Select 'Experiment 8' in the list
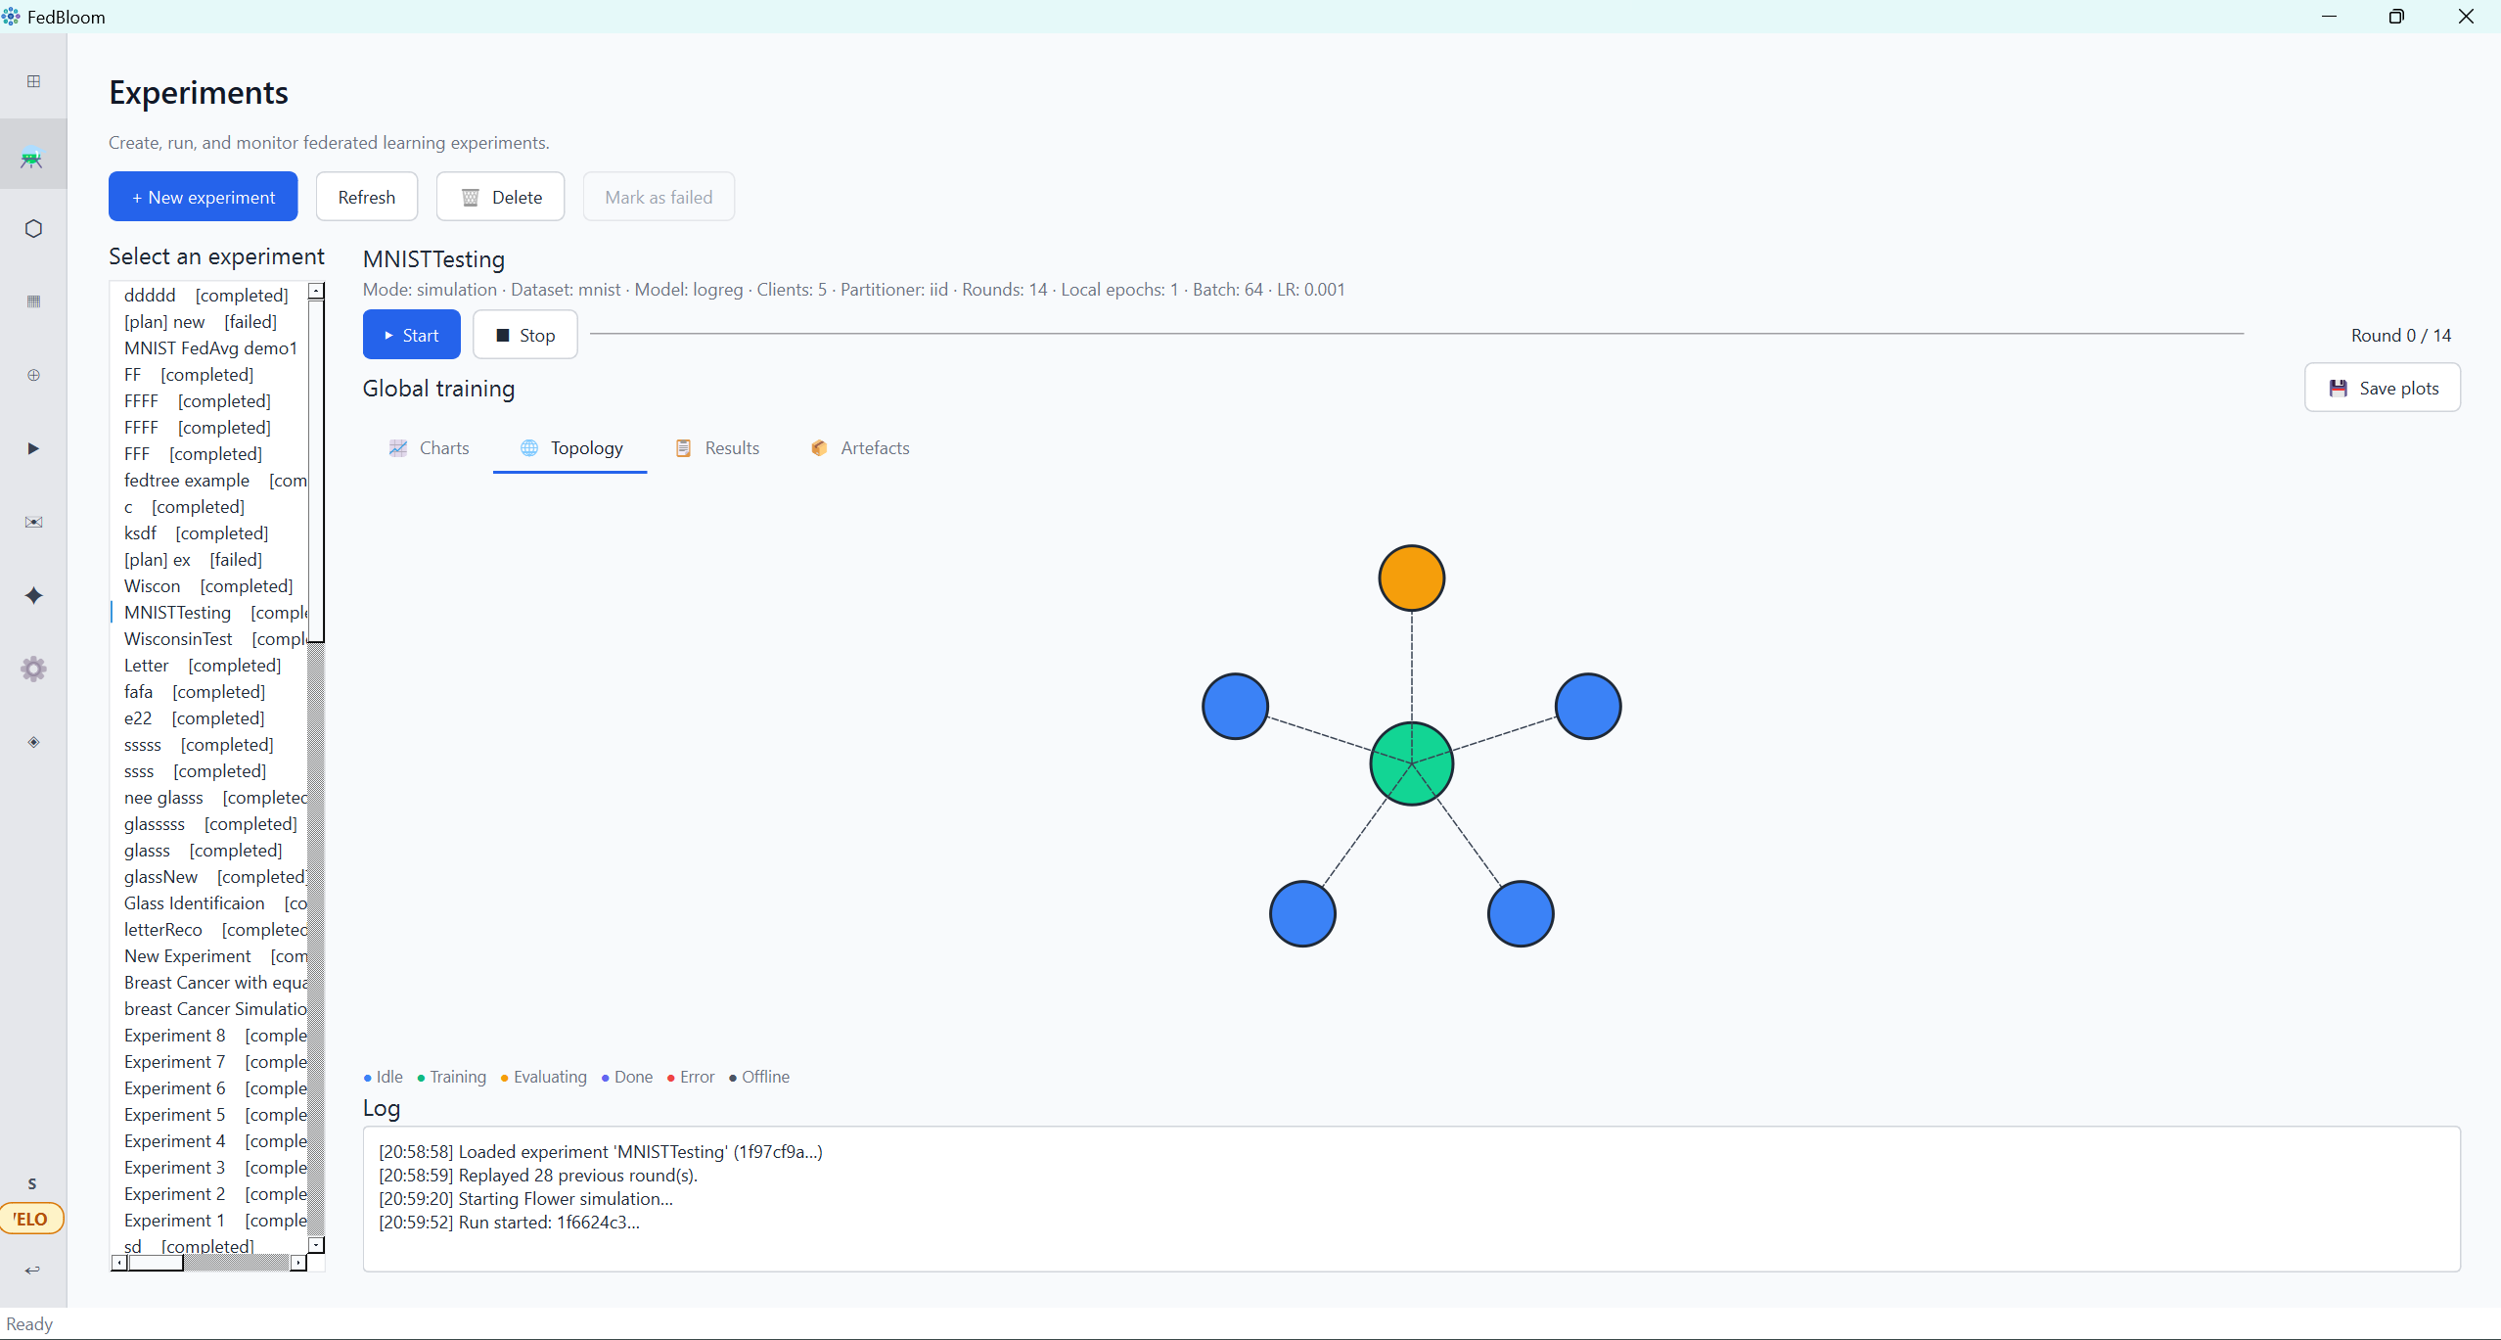The image size is (2501, 1340). (209, 1035)
